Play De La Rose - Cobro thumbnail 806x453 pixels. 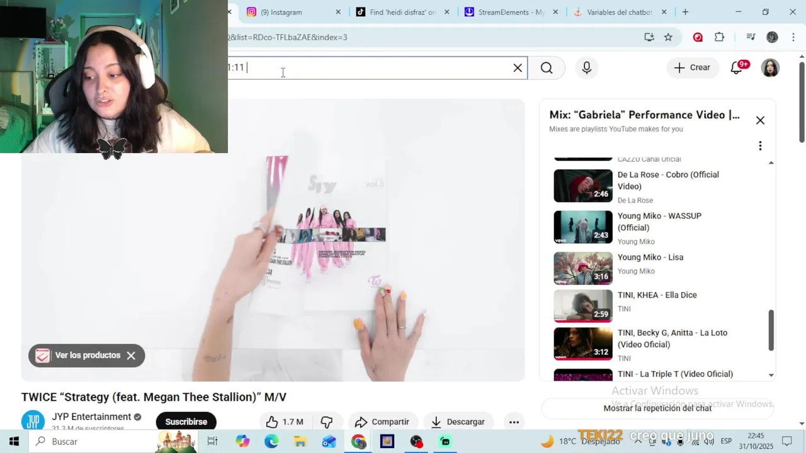pos(583,186)
